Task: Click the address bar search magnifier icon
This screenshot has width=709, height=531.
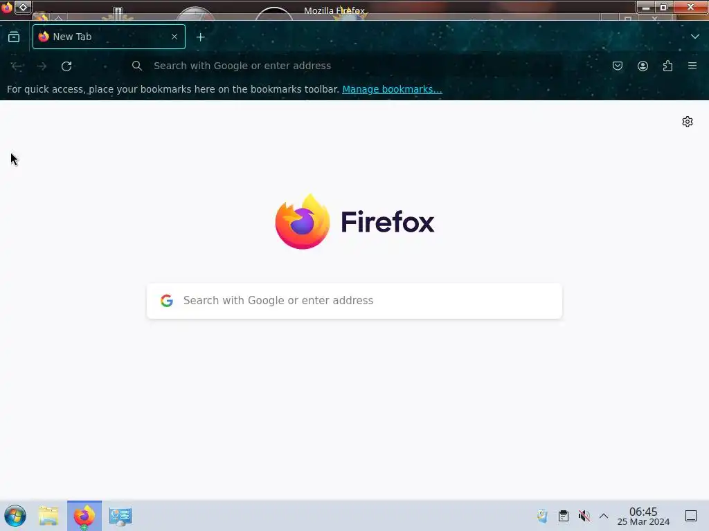Action: (137, 66)
